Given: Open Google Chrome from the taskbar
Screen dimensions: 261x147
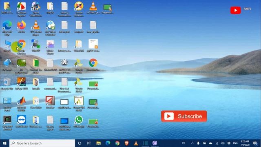Looking at the screenshot, I should tap(117, 143).
